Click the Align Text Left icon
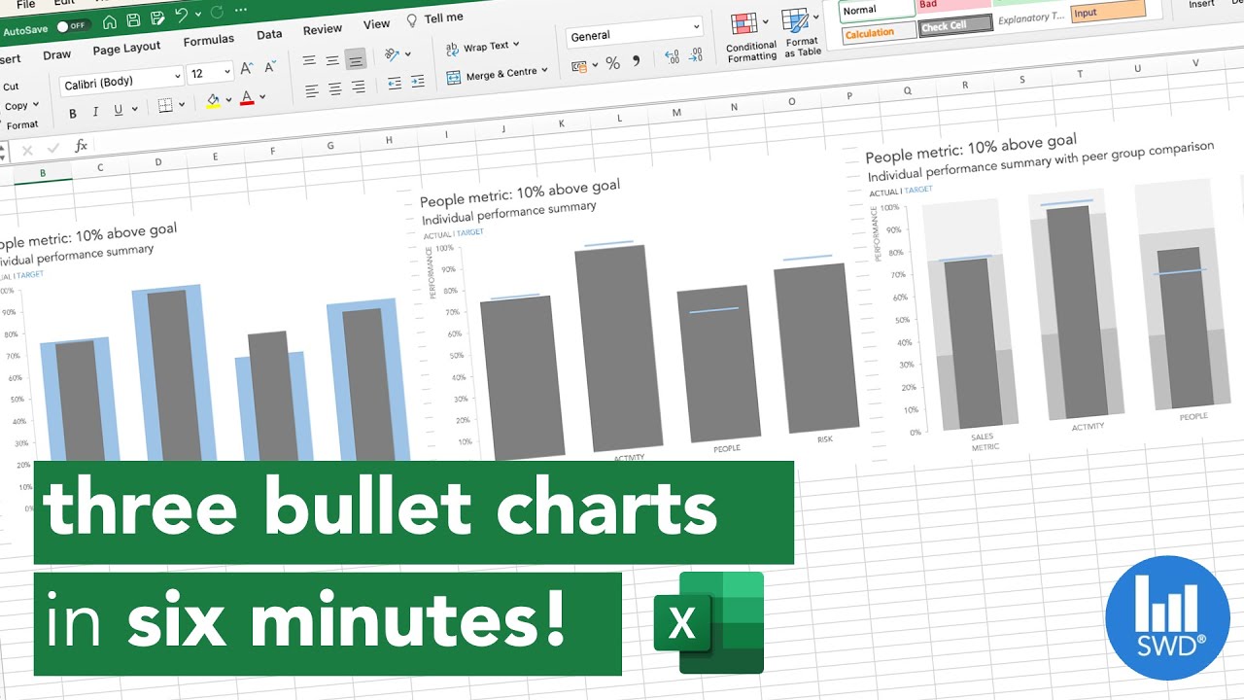The width and height of the screenshot is (1244, 700). tap(312, 91)
